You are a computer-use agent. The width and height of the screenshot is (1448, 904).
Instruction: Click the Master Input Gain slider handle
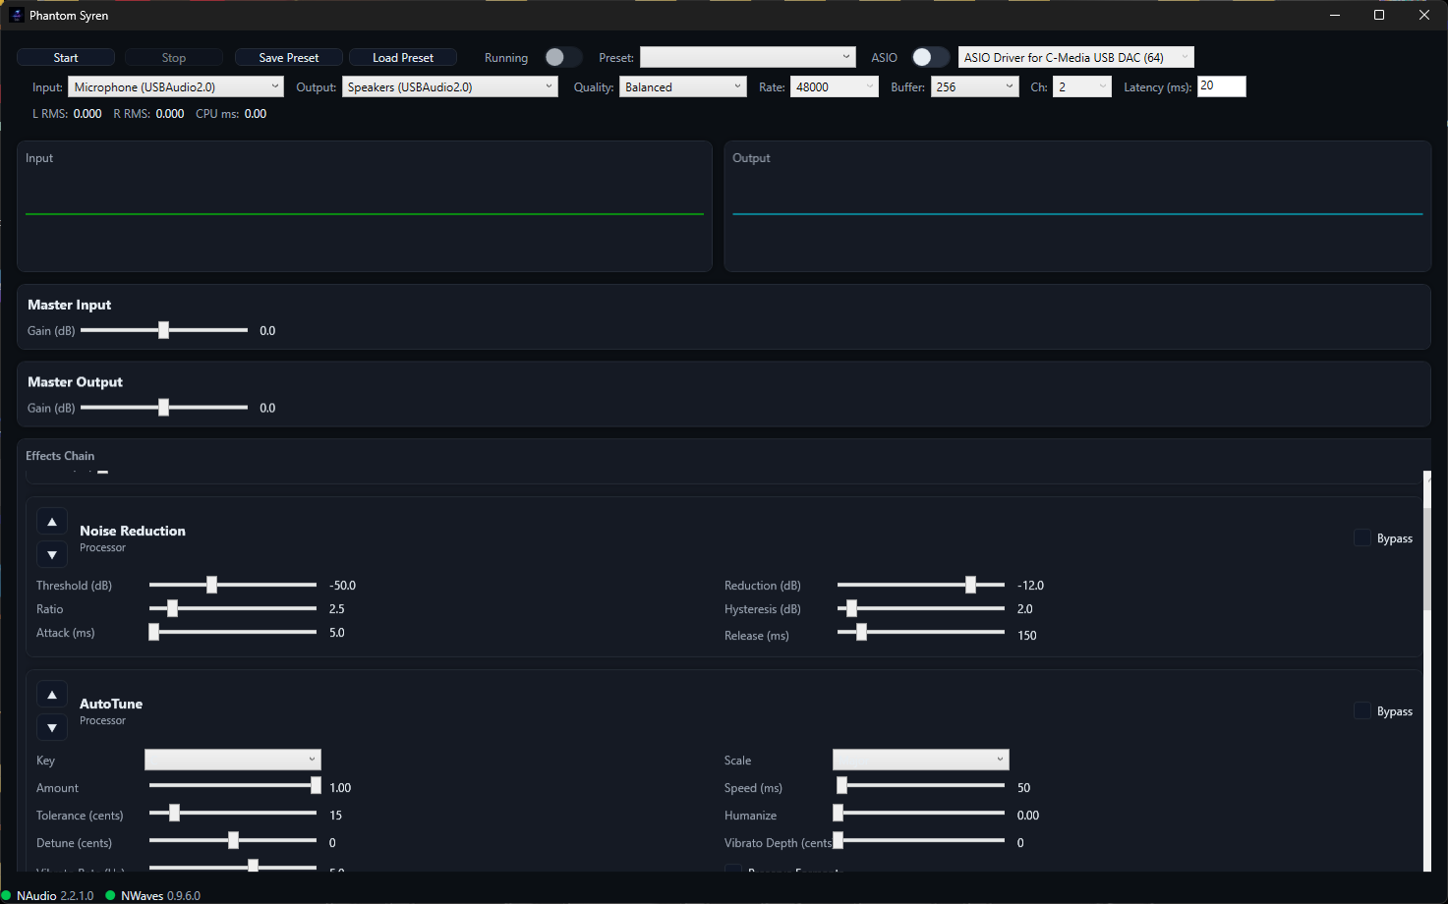click(x=164, y=330)
